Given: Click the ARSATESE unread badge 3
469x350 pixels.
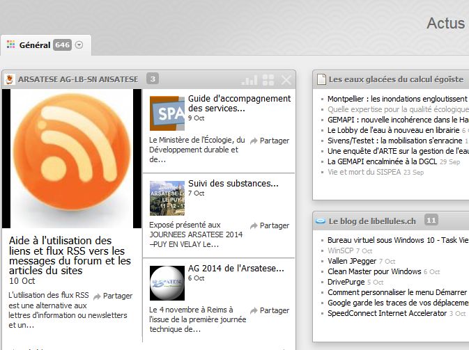Looking at the screenshot, I should (x=153, y=79).
